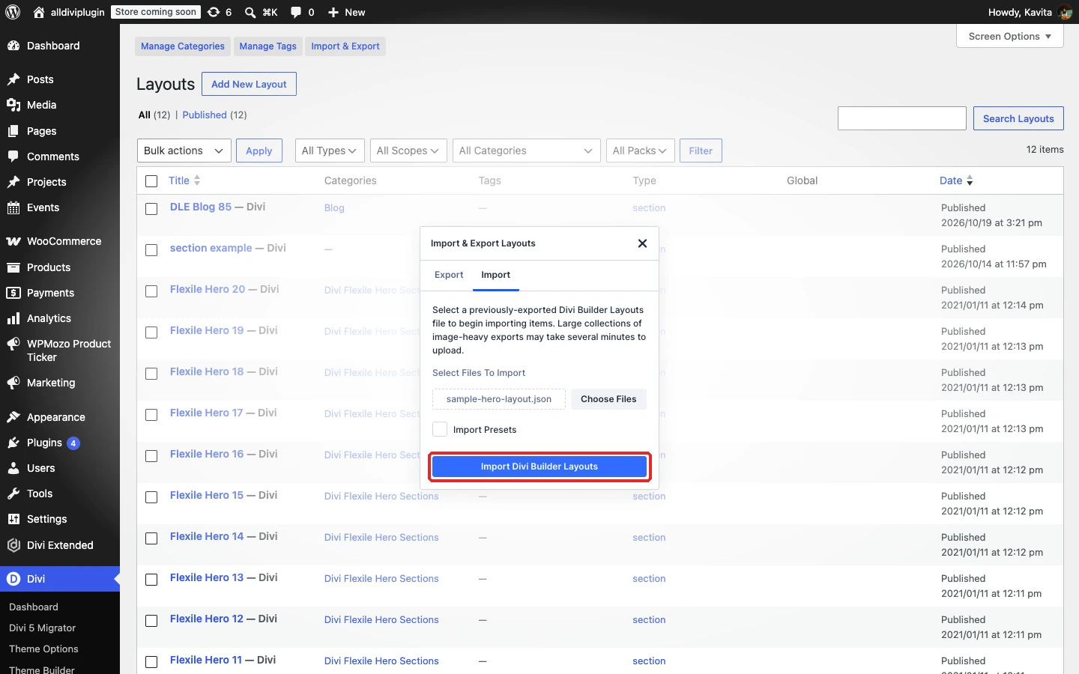The height and width of the screenshot is (674, 1079).
Task: Select the Import tab
Action: (x=496, y=275)
